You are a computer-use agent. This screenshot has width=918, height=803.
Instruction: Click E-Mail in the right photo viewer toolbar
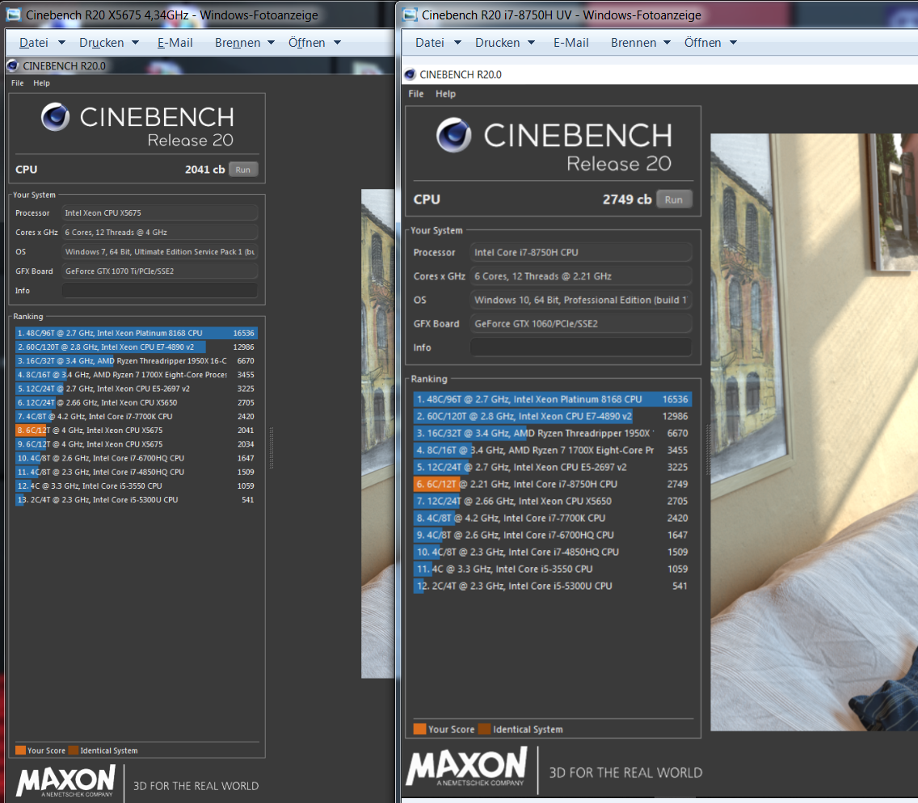[571, 43]
